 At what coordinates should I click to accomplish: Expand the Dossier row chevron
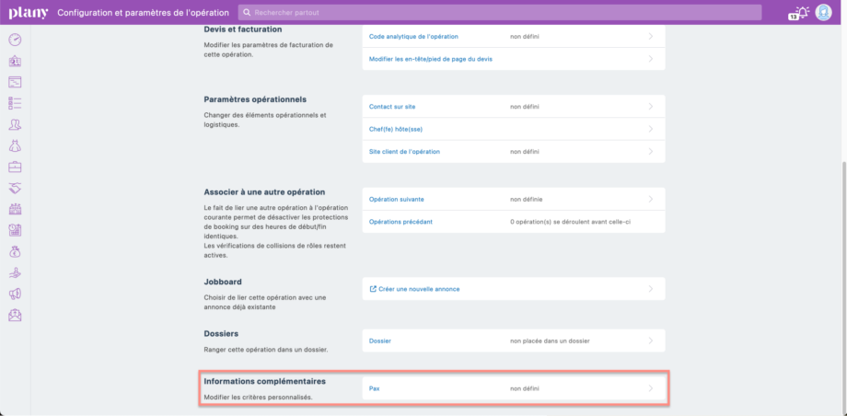(651, 341)
